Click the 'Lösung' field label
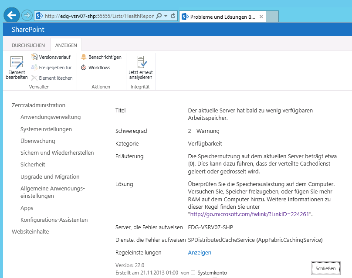 [x=124, y=184]
